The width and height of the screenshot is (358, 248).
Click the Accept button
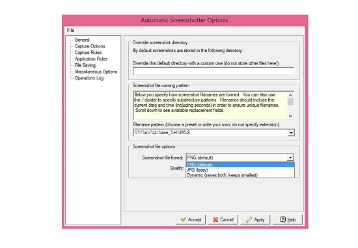(191, 219)
